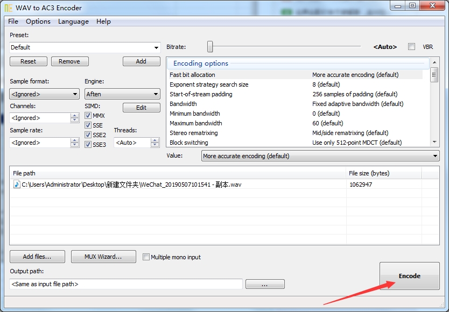
Task: Click 'Fixed adaptive bandwidth (default)' value
Action: 357,104
